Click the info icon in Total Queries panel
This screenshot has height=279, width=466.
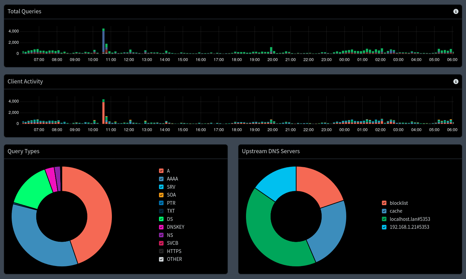pyautogui.click(x=456, y=11)
